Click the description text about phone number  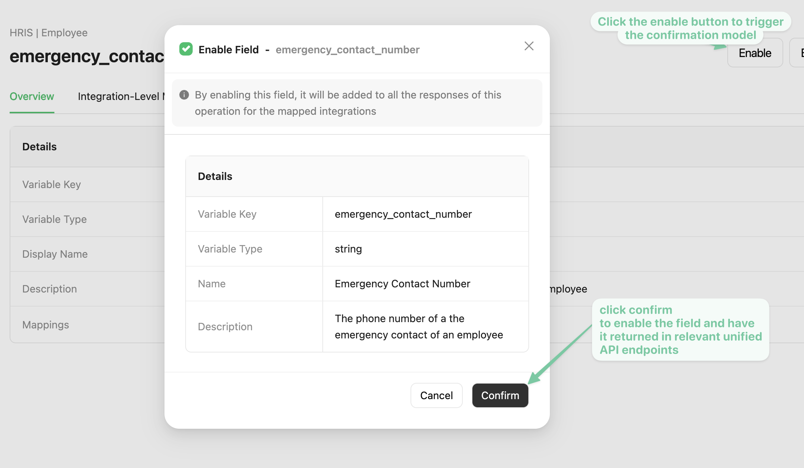coord(419,327)
